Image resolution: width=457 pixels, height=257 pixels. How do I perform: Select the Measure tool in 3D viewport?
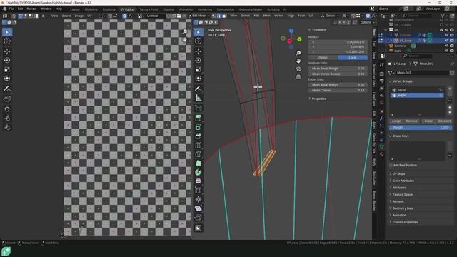(x=199, y=98)
